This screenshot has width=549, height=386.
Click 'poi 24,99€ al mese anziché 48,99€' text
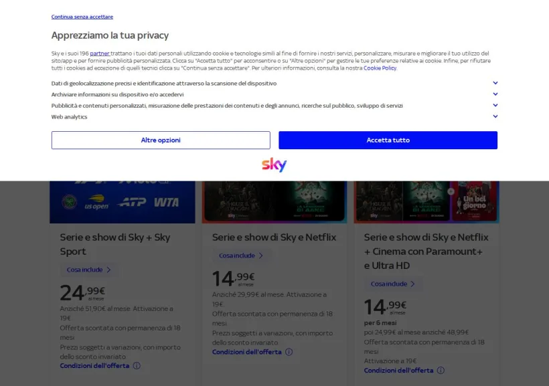416,332
